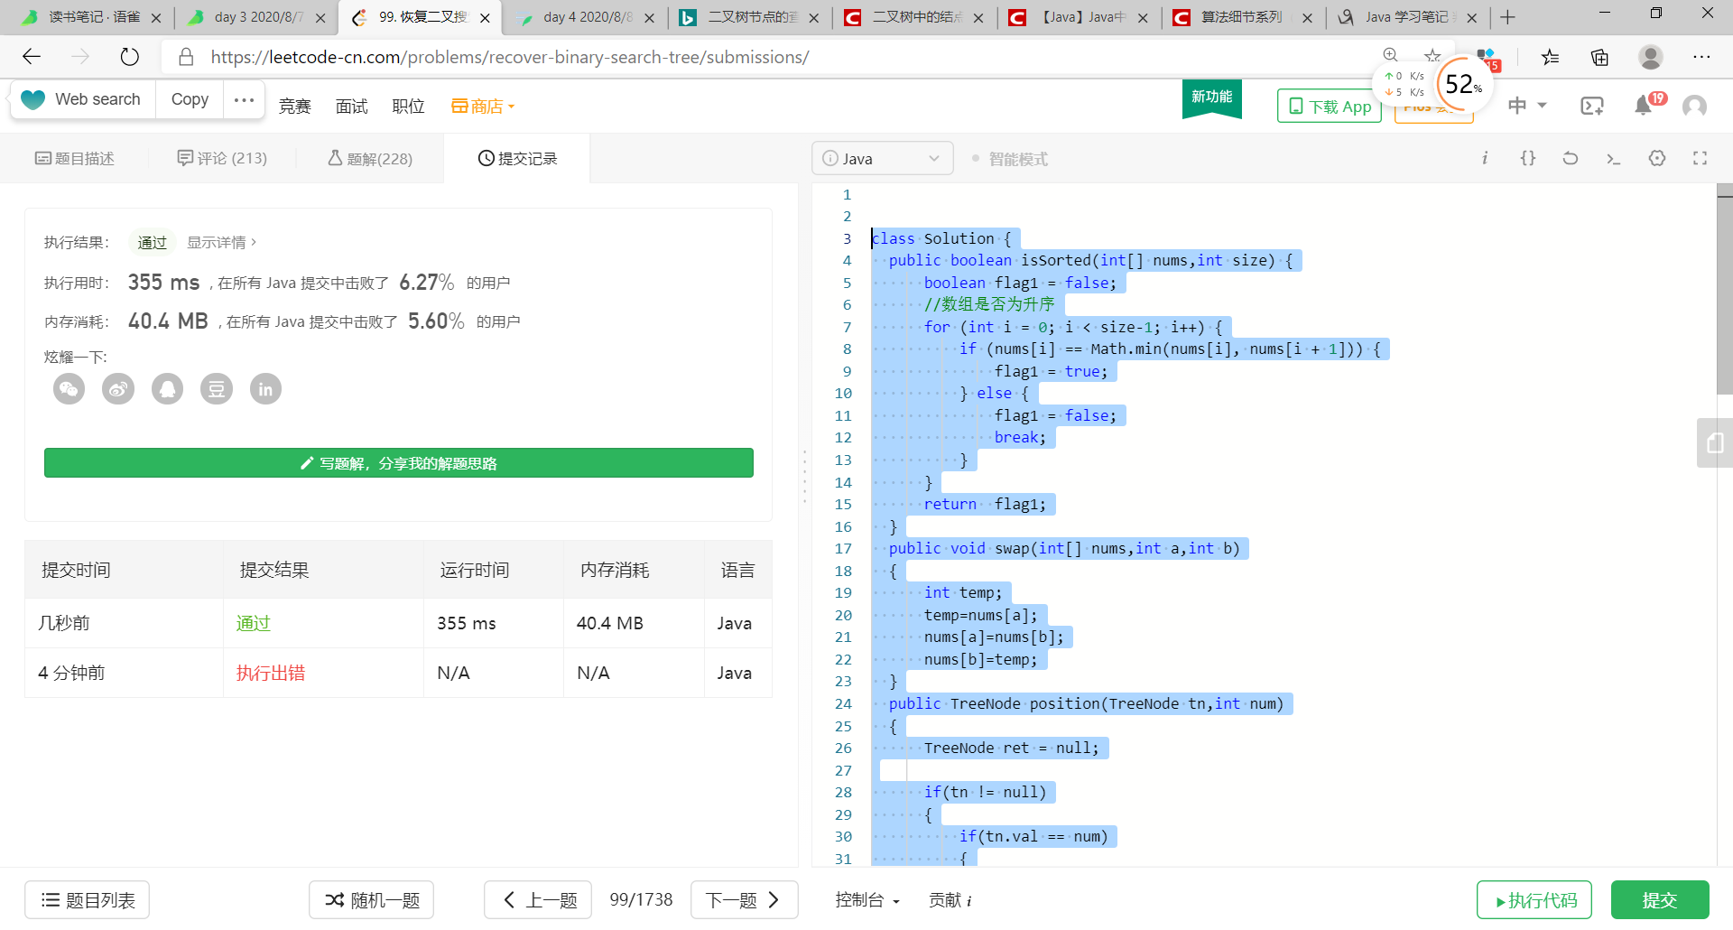Open a new browser tab
Viewport: 1733px width, 930px height.
1507,17
